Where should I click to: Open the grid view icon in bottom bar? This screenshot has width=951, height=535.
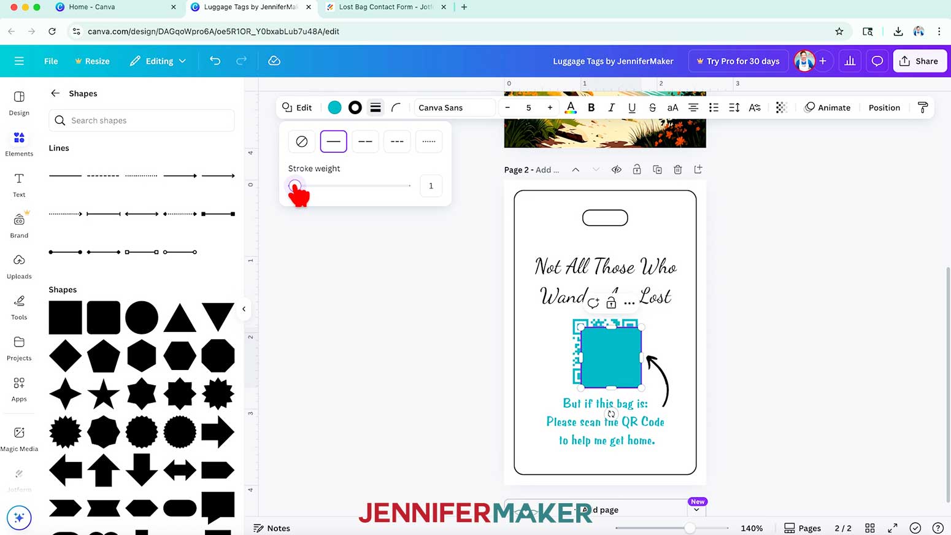[x=869, y=528]
